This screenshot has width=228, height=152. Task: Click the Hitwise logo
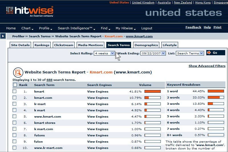[x=30, y=11]
